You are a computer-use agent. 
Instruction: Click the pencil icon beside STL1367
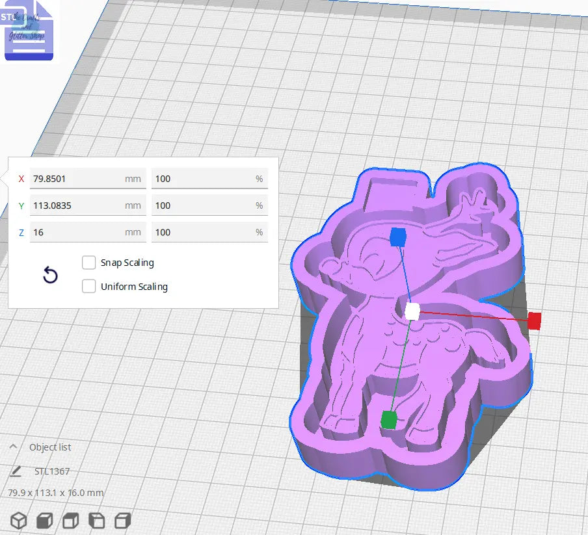pos(16,471)
